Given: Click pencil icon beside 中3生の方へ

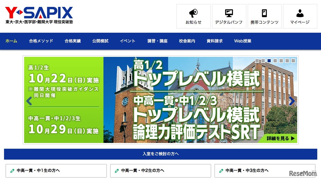Looking at the screenshot, I should point(221,171).
